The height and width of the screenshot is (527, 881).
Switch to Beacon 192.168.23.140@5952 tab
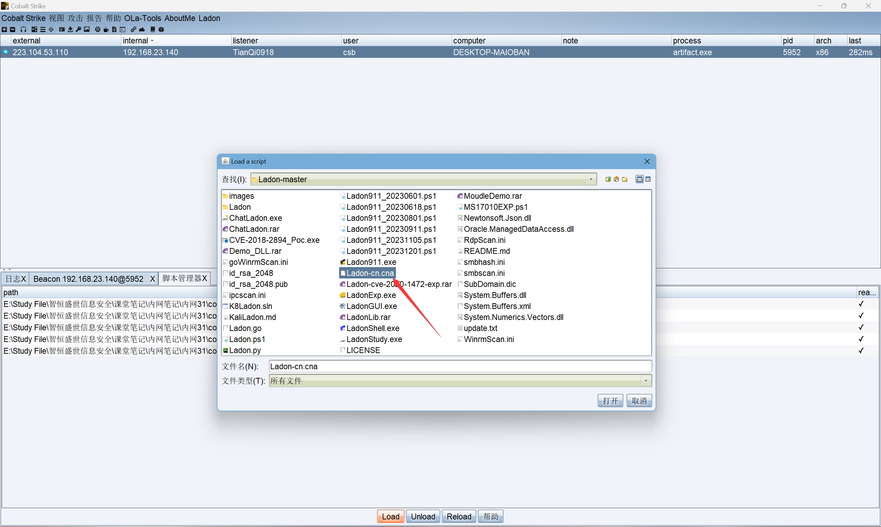pyautogui.click(x=88, y=279)
